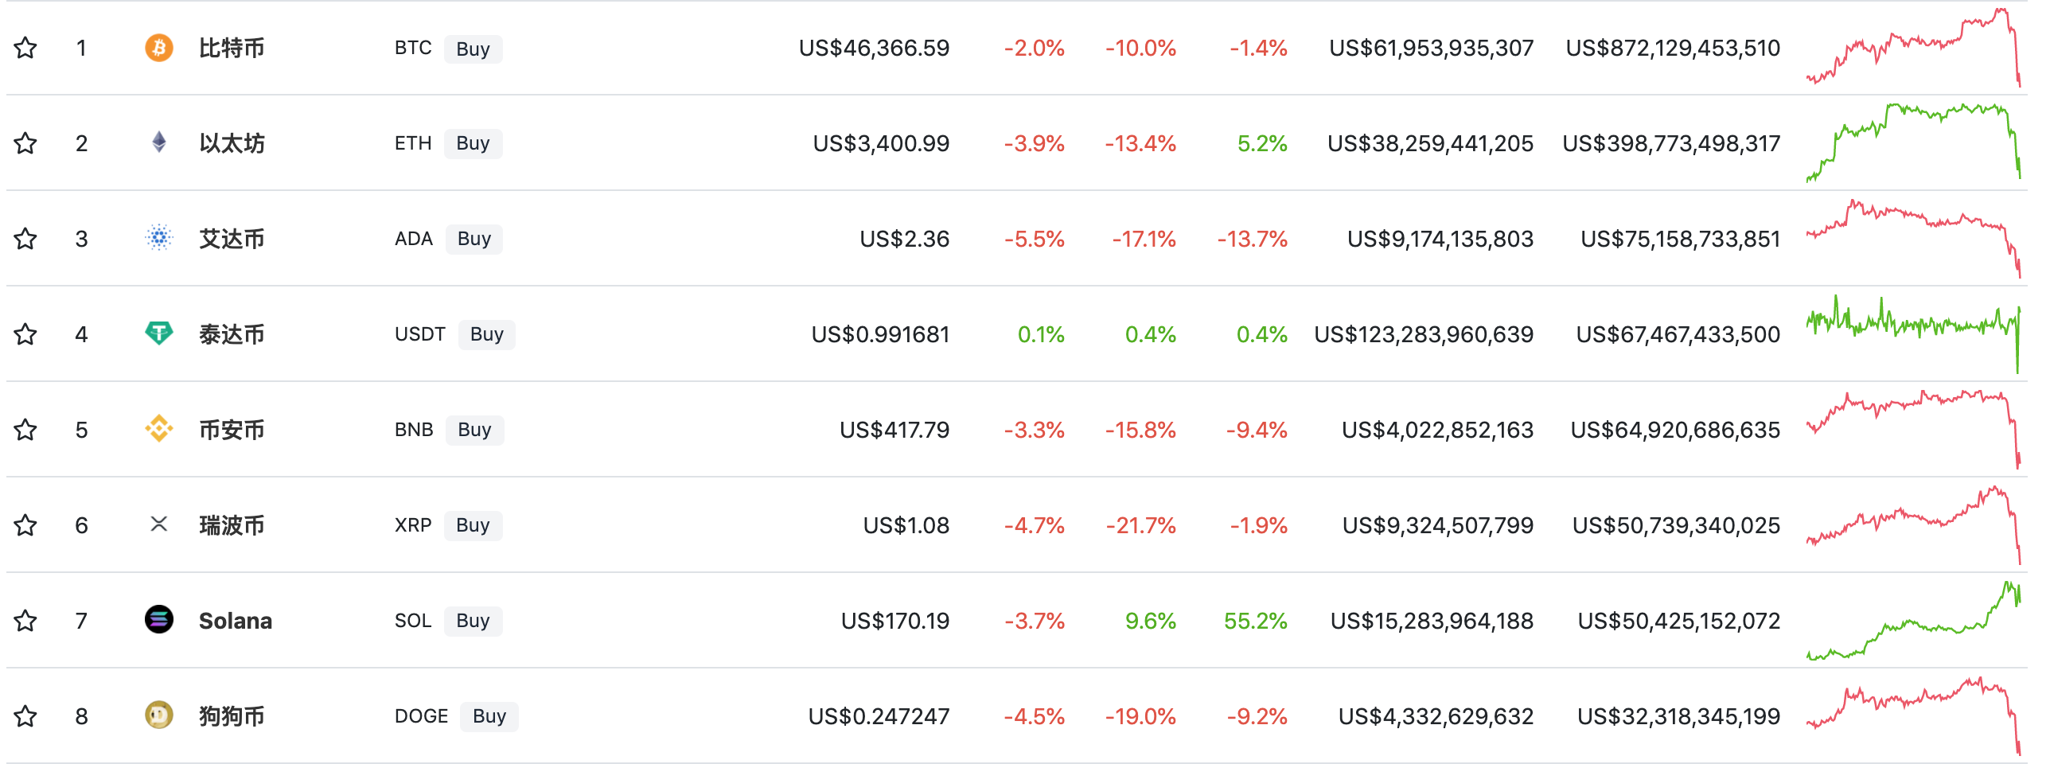Click the Binance BNB logo icon
This screenshot has width=2050, height=764.
click(159, 429)
